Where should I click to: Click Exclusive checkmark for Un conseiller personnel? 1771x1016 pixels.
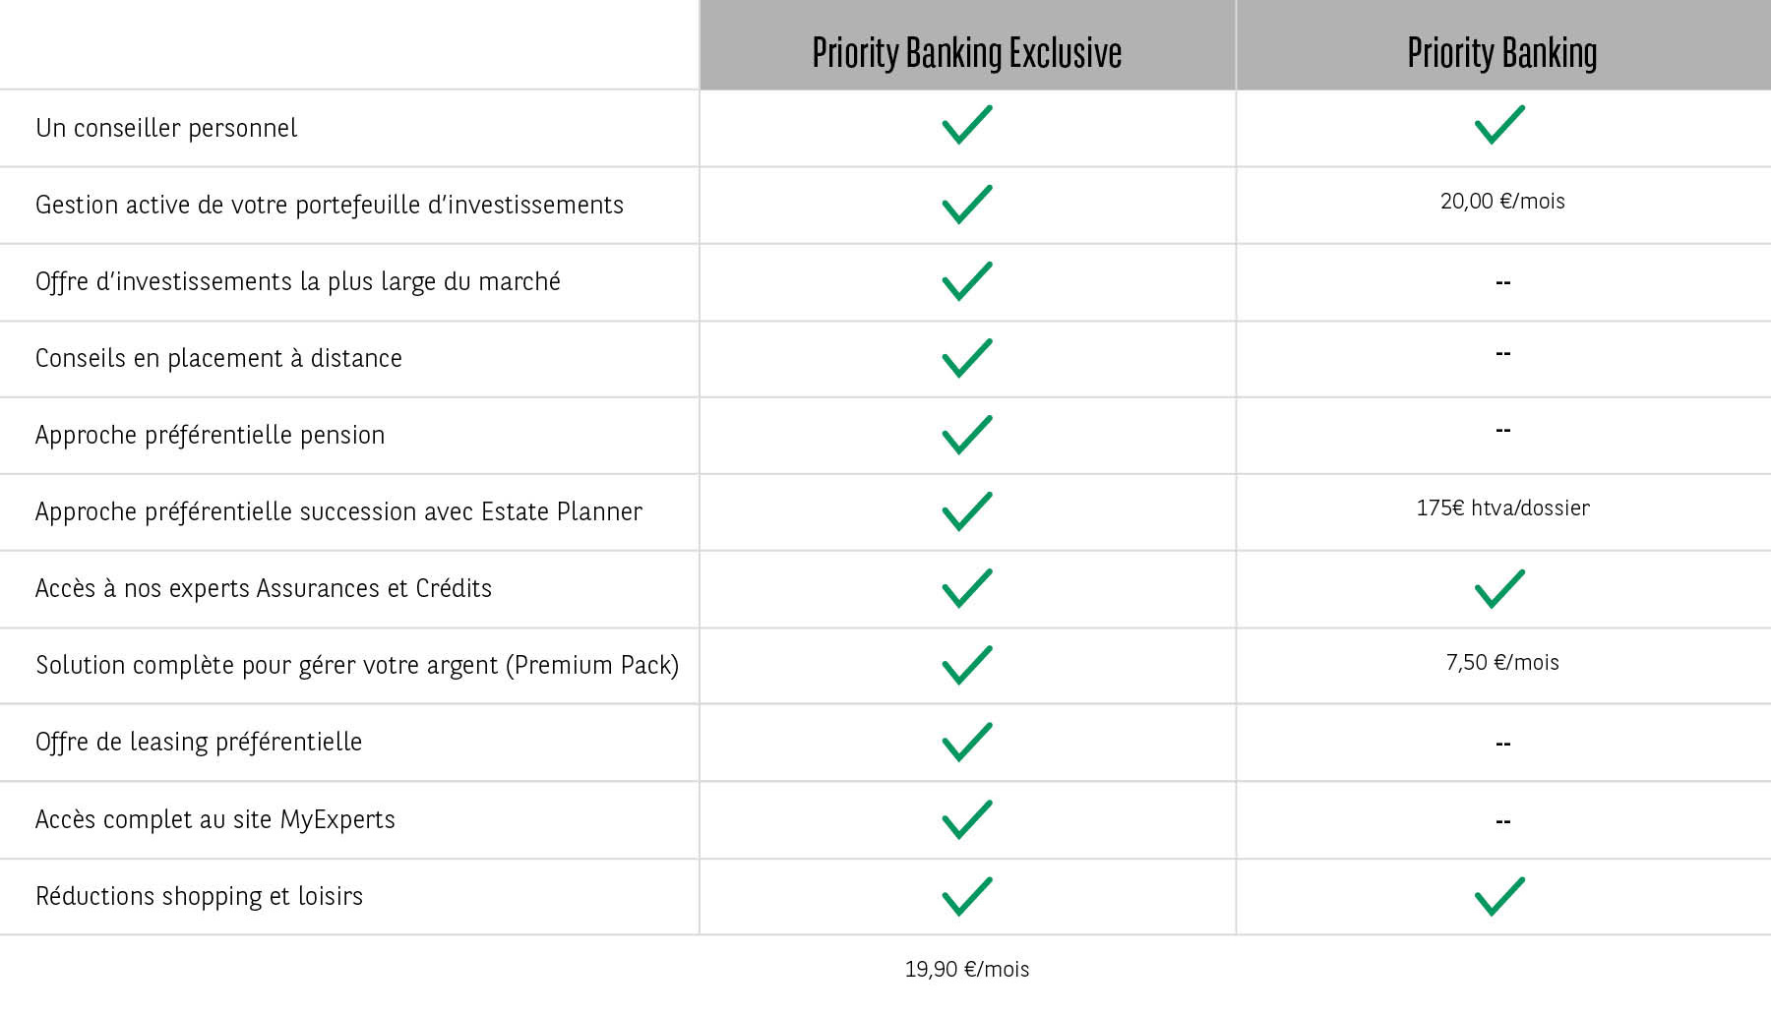click(967, 126)
